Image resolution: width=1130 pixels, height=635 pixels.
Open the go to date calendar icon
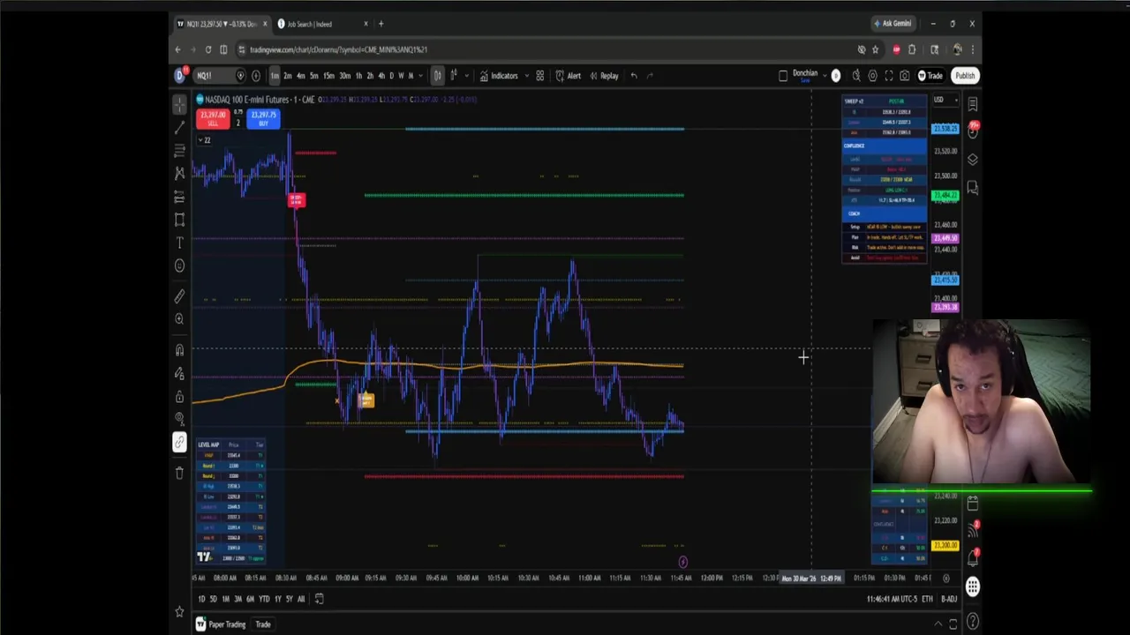coord(319,599)
